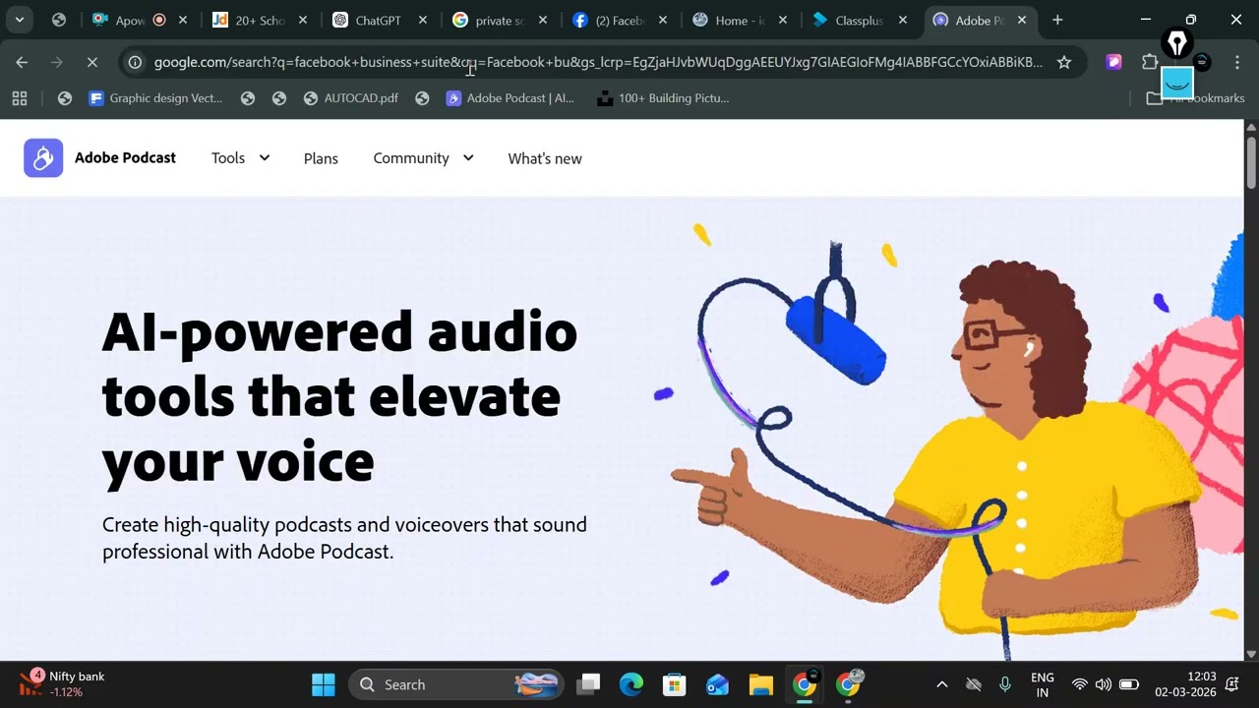This screenshot has height=708, width=1259.
Task: Switch to the Facebook tab
Action: pos(619,20)
